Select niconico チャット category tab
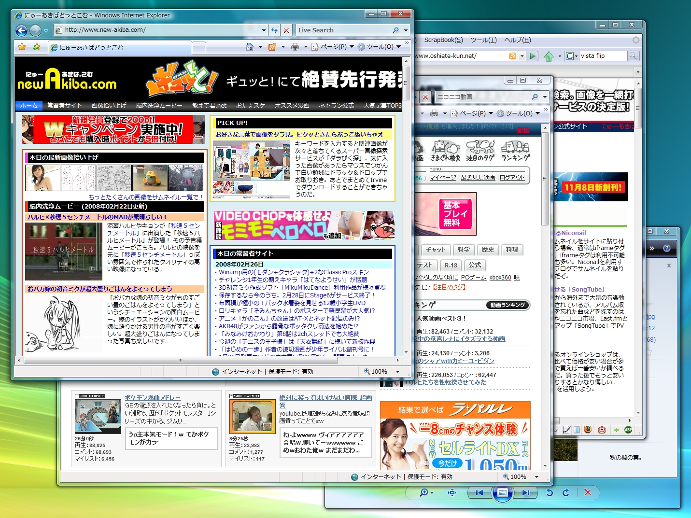The image size is (691, 518). (x=436, y=250)
